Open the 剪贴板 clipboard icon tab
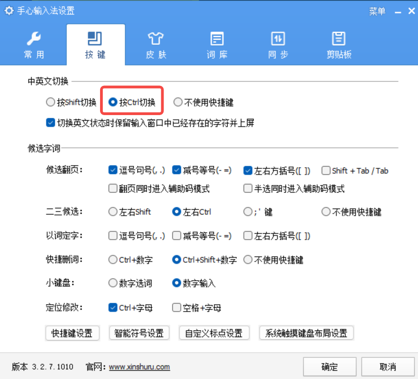The width and height of the screenshot is (418, 379). tap(339, 38)
